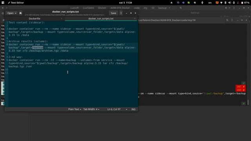Open the Activities overview icon in top bar
The height and width of the screenshot is (141, 251).
[x=3, y=3]
